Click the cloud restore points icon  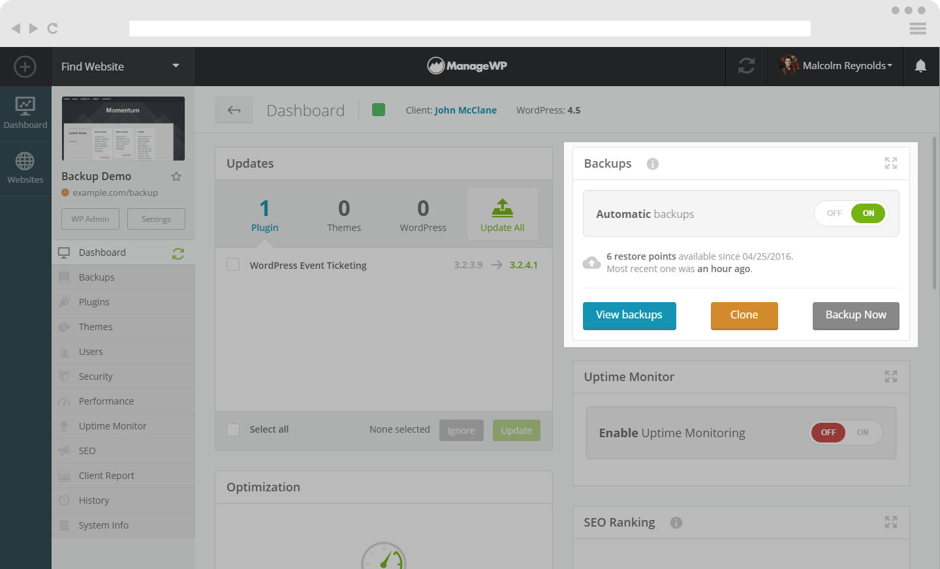pyautogui.click(x=591, y=263)
